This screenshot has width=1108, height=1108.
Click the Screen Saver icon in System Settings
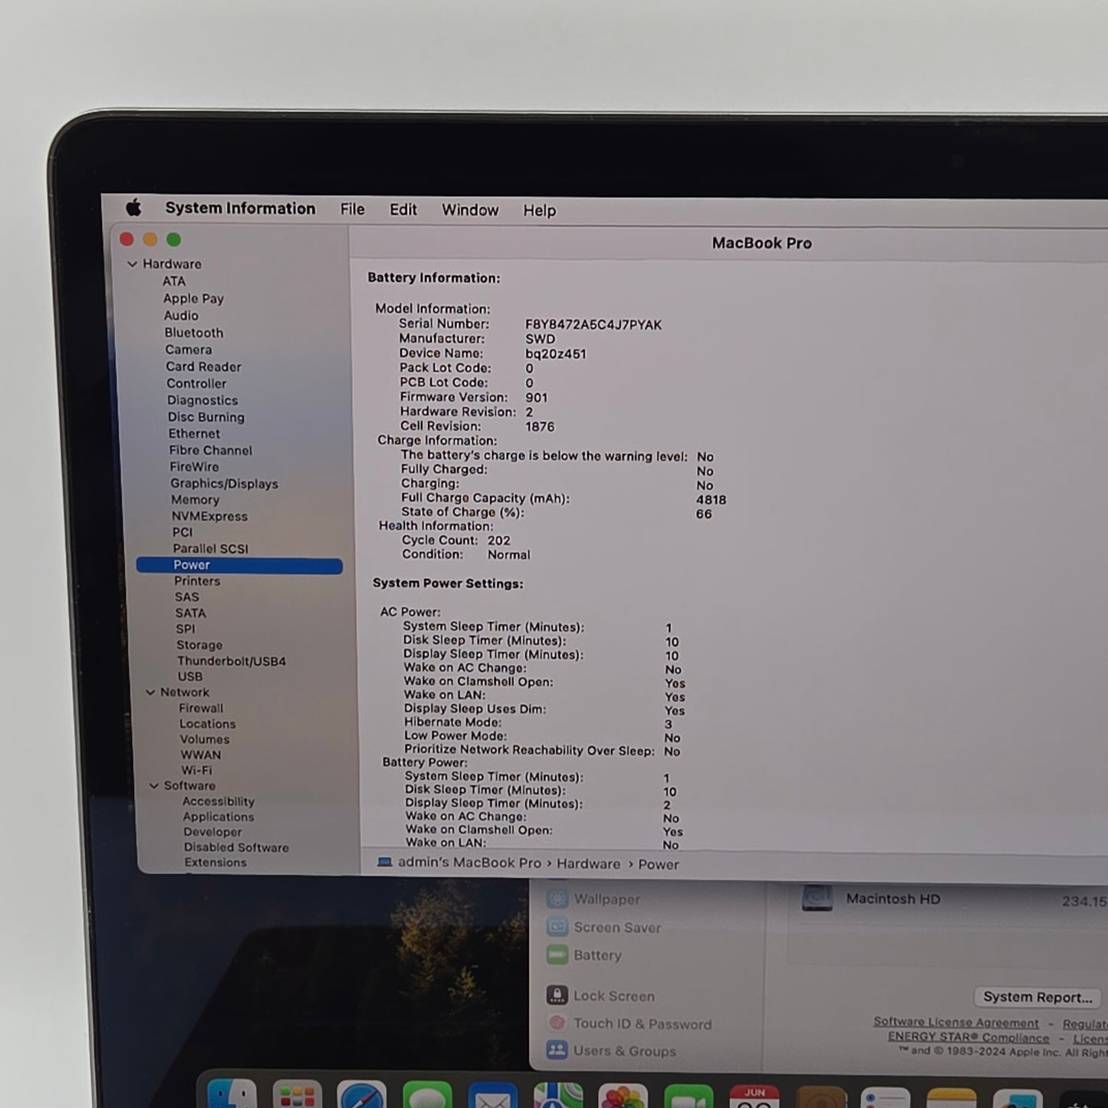[x=557, y=927]
